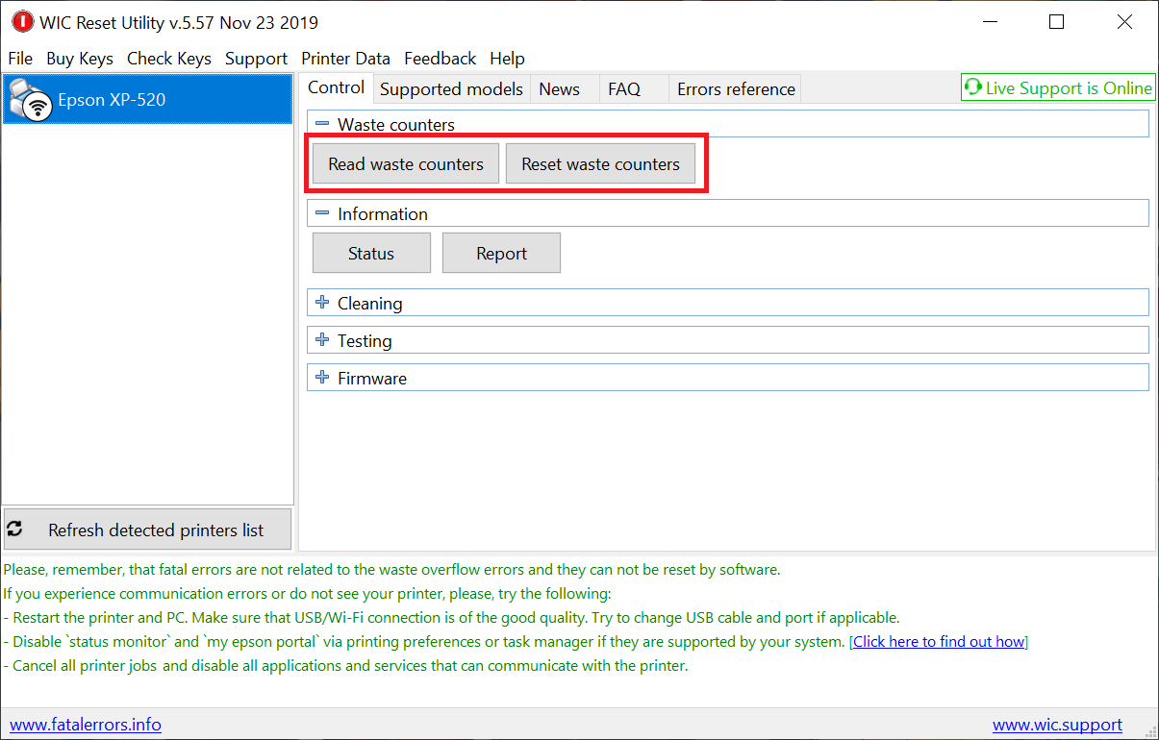Open the Errors reference tab
The width and height of the screenshot is (1159, 740).
point(736,89)
